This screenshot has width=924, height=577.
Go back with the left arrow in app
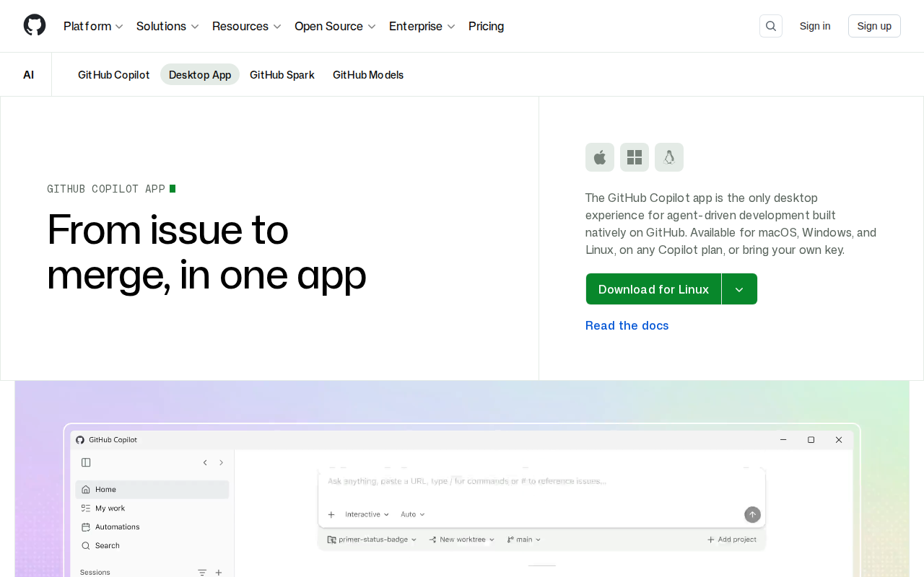pos(205,462)
